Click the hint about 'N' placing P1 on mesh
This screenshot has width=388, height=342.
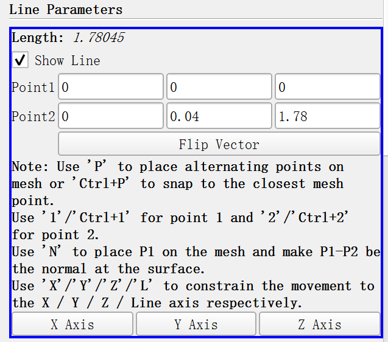(194, 260)
